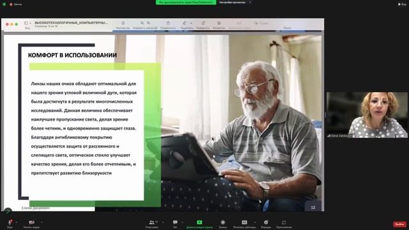Click the Share icon in Preview toolbar

168,23
